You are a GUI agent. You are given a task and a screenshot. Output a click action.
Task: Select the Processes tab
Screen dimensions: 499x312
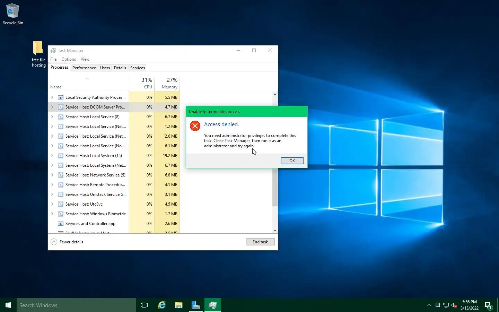[59, 67]
